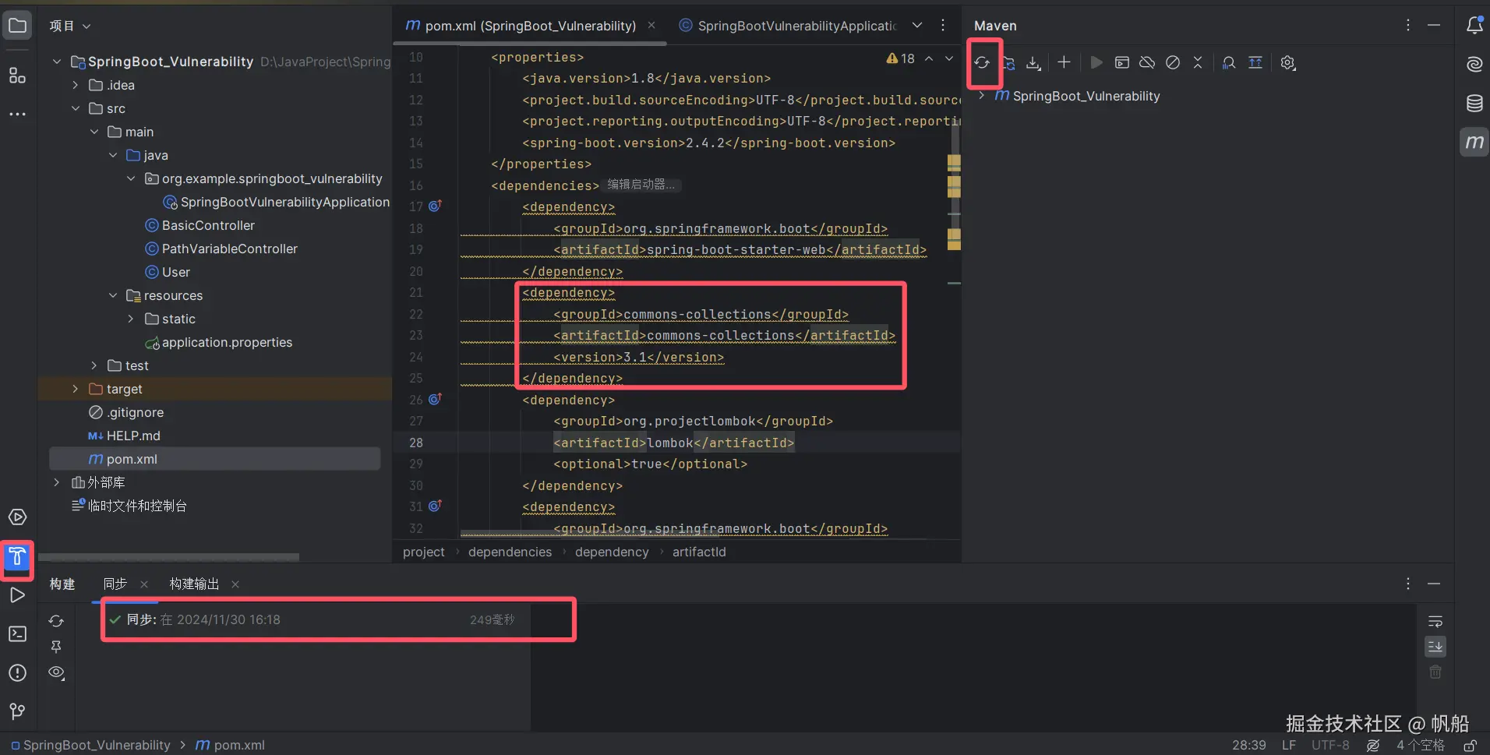This screenshot has height=755, width=1490.
Task: Open the Notifications bell
Action: pos(1474,25)
